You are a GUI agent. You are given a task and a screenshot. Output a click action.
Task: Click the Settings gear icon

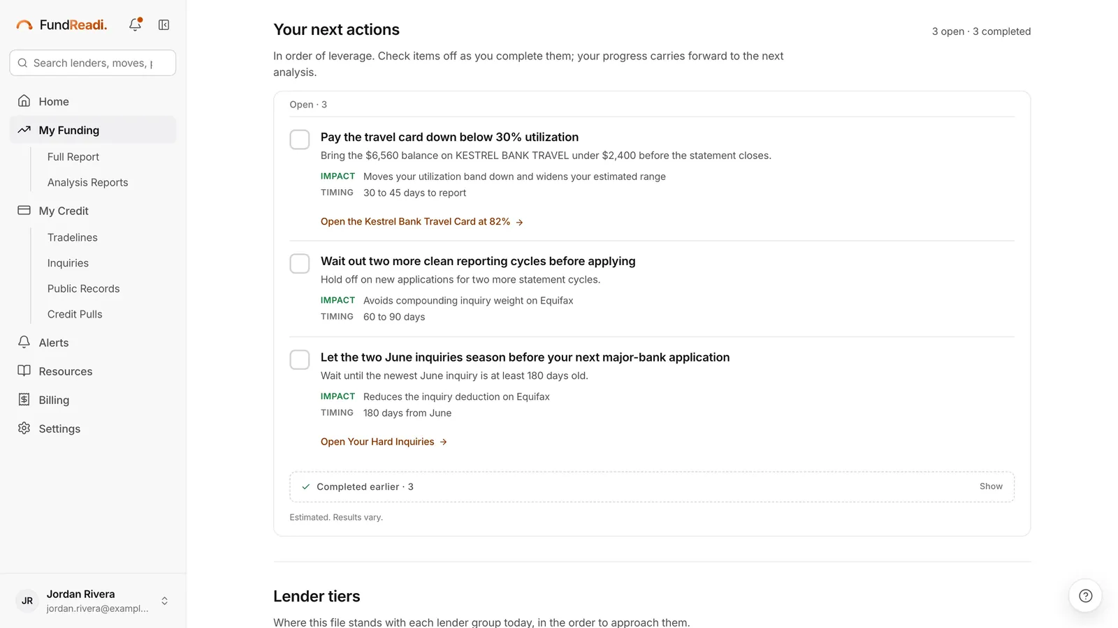[x=24, y=428]
